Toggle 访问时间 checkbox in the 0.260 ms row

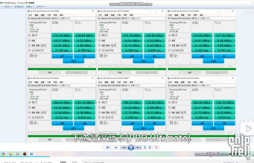tap(169, 118)
